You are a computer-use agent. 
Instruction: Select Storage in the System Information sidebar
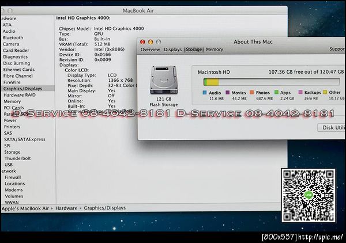(12, 152)
